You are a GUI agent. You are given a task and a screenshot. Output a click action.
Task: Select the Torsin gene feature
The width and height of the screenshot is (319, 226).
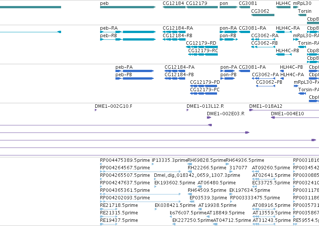pos(302,15)
